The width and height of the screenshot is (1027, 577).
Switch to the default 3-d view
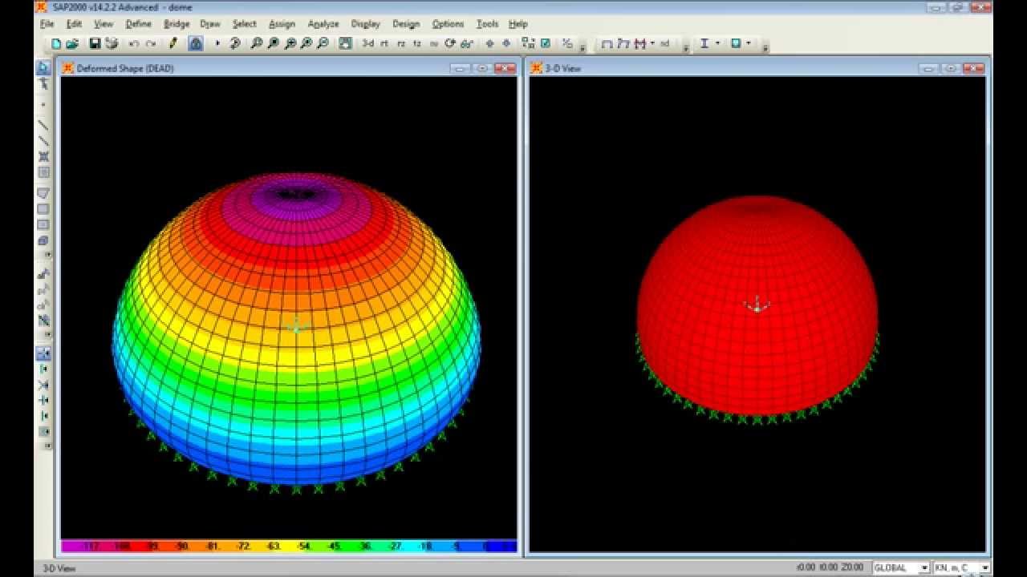pos(367,44)
